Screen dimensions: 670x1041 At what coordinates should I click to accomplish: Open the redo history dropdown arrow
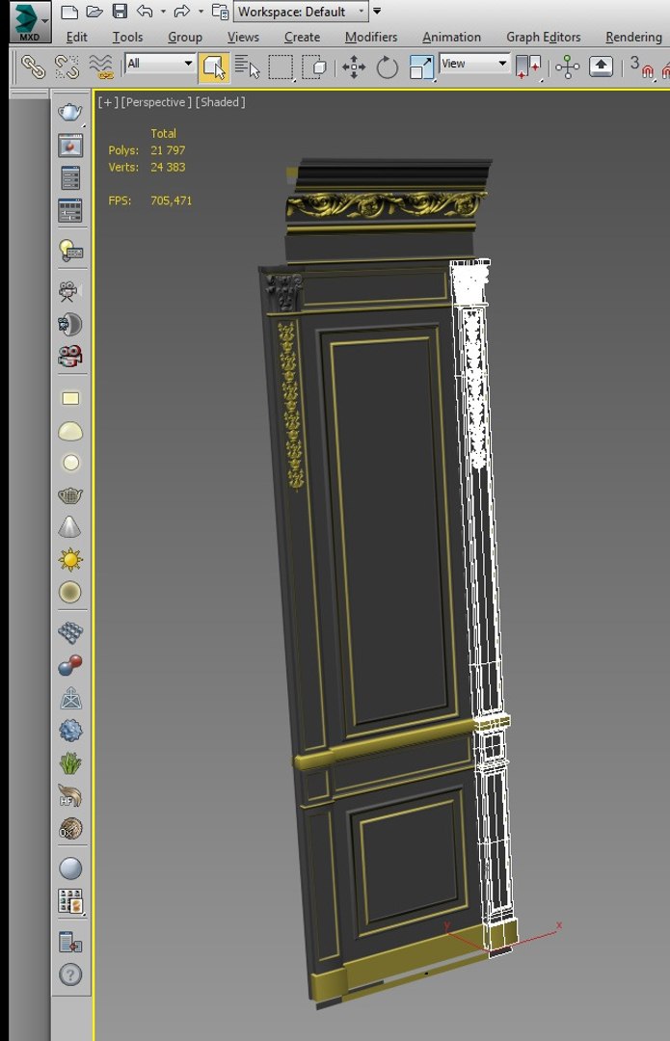201,12
